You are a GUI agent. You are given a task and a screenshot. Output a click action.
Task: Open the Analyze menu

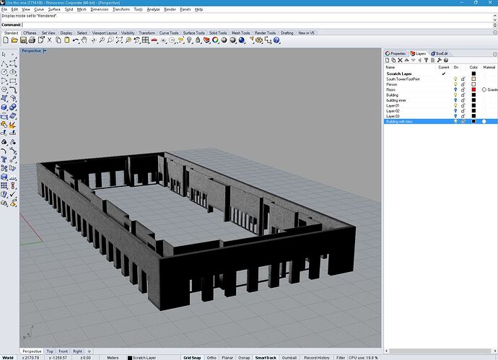click(153, 9)
